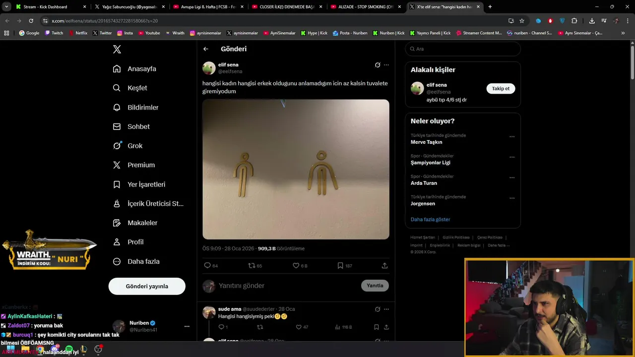Bookmark sude ama's comment
The height and width of the screenshot is (357, 635).
[377, 327]
